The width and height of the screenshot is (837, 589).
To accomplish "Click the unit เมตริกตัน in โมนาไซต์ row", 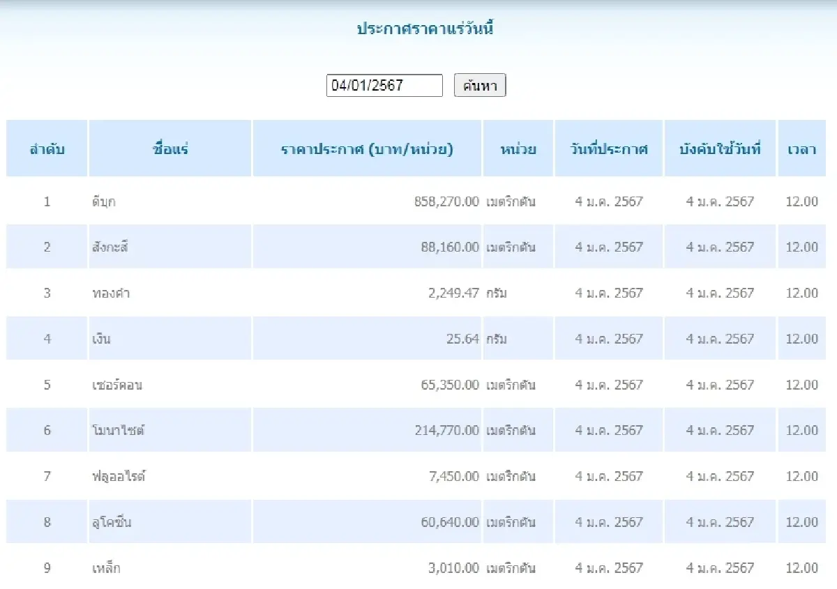I will pyautogui.click(x=511, y=430).
